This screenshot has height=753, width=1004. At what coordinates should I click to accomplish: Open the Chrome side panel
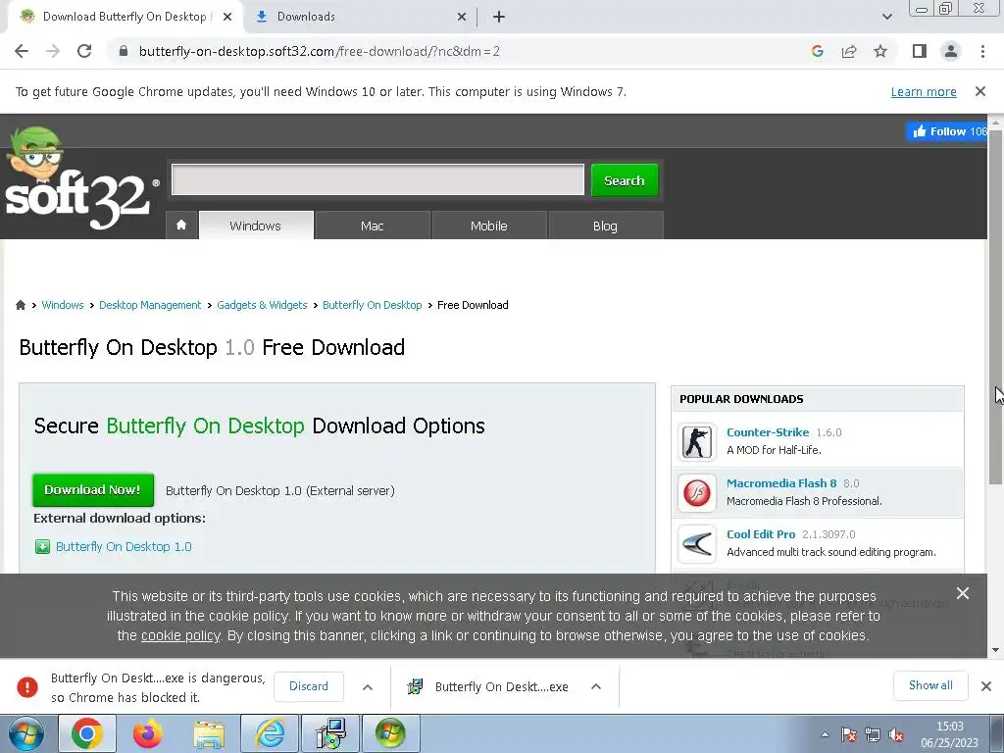tap(920, 51)
